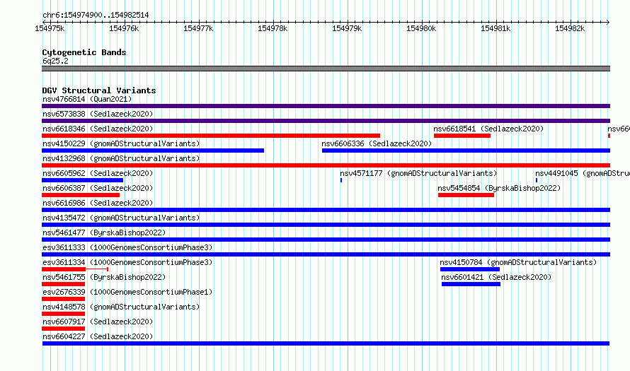This screenshot has width=630, height=371.
Task: Select the nsv6606387 (Sedlazeck2020) label
Action: coord(98,188)
